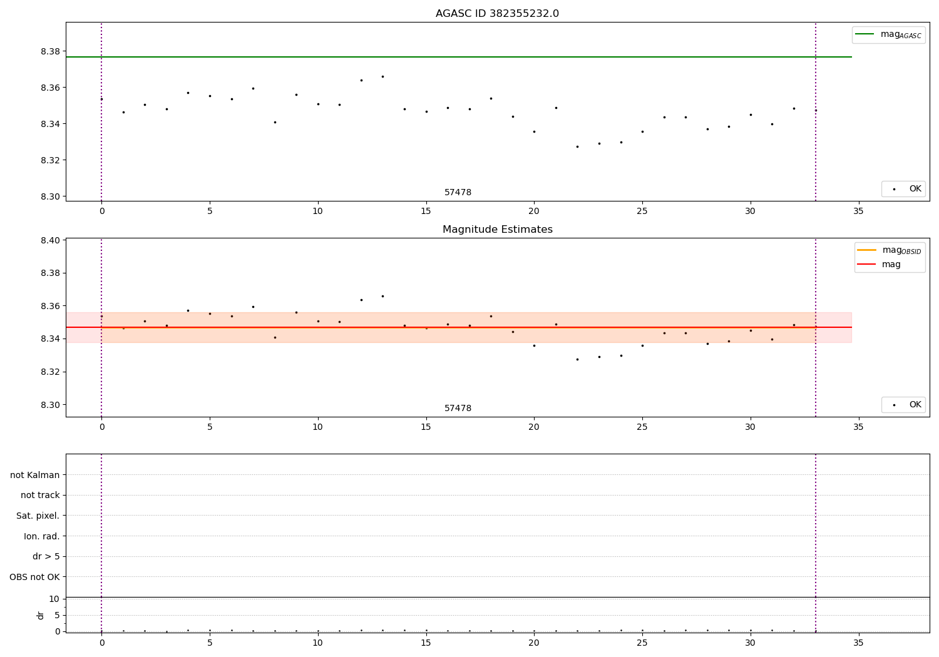
Task: Click the 'not track' axis label
Action: pyautogui.click(x=40, y=496)
